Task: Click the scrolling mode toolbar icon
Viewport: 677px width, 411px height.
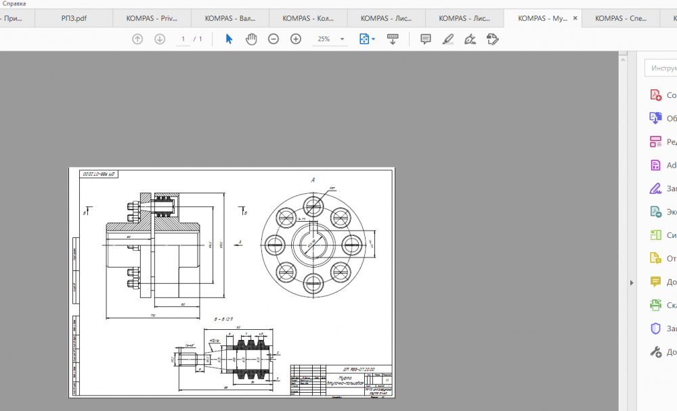Action: coord(393,39)
